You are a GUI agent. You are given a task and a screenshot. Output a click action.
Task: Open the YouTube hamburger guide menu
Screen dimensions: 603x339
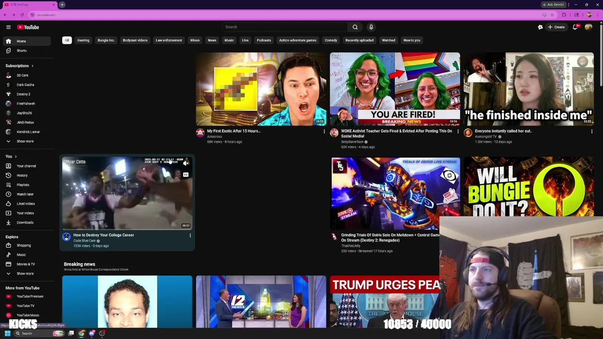pyautogui.click(x=8, y=27)
